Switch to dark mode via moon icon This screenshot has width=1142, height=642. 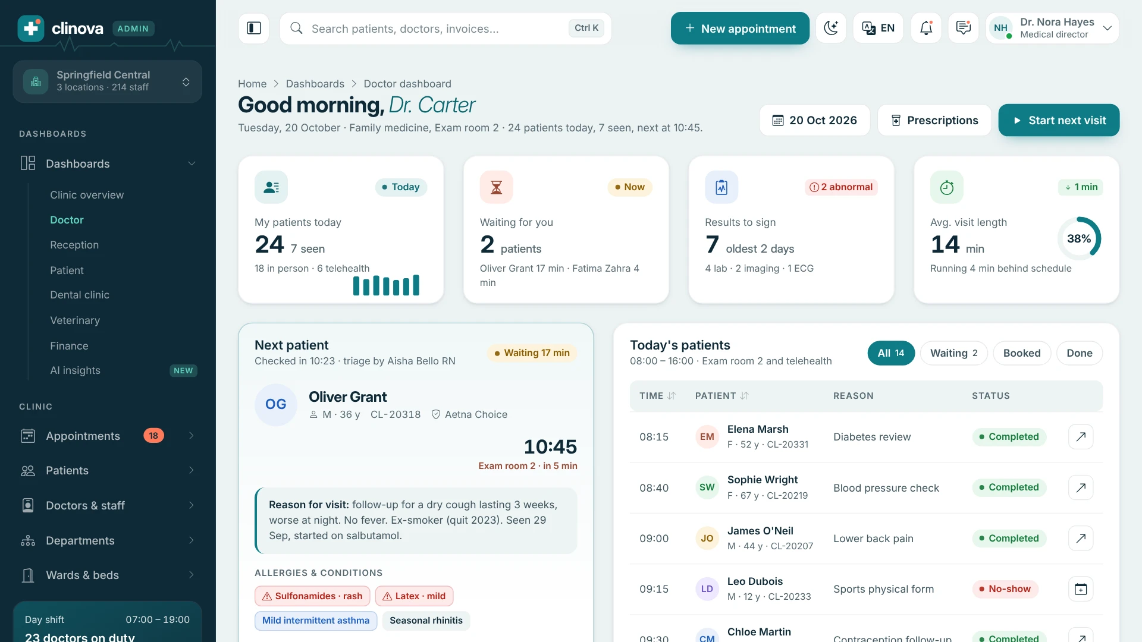click(x=831, y=28)
